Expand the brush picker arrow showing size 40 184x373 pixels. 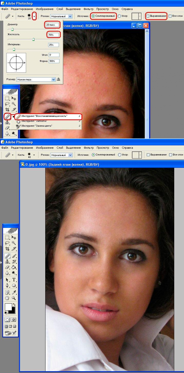click(x=34, y=155)
